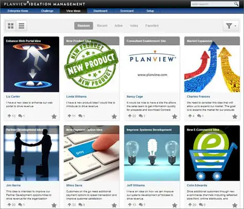The height and width of the screenshot is (209, 244).
Task: Click the Planview Ideation Management logo
Action: (x=44, y=4)
